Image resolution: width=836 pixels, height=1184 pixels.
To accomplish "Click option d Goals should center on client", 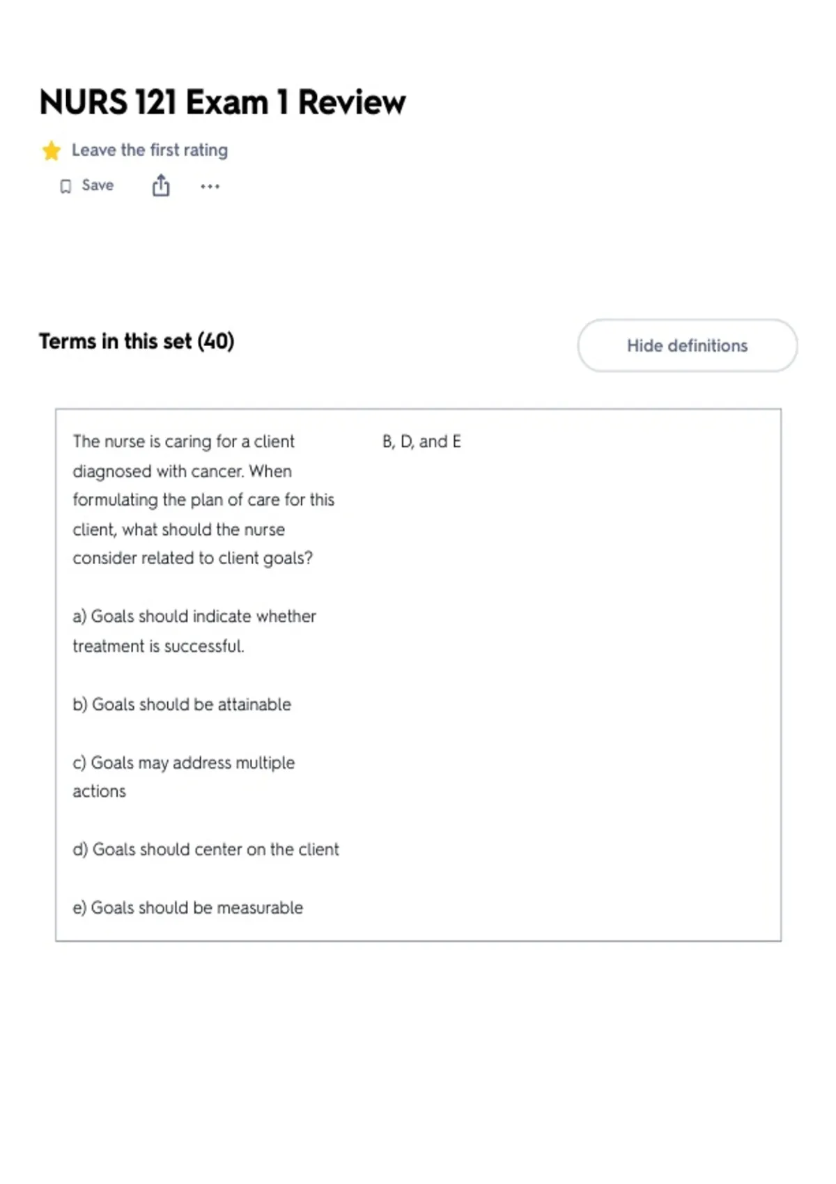I will (206, 850).
